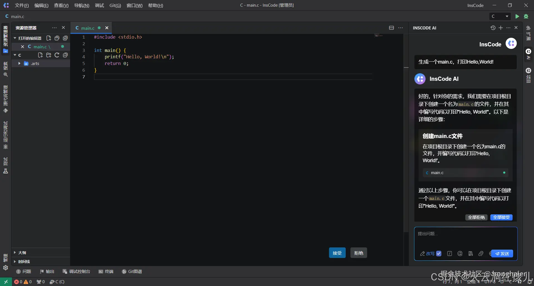Open the knowledge library icon in chat
534x286 pixels.
tap(471, 254)
